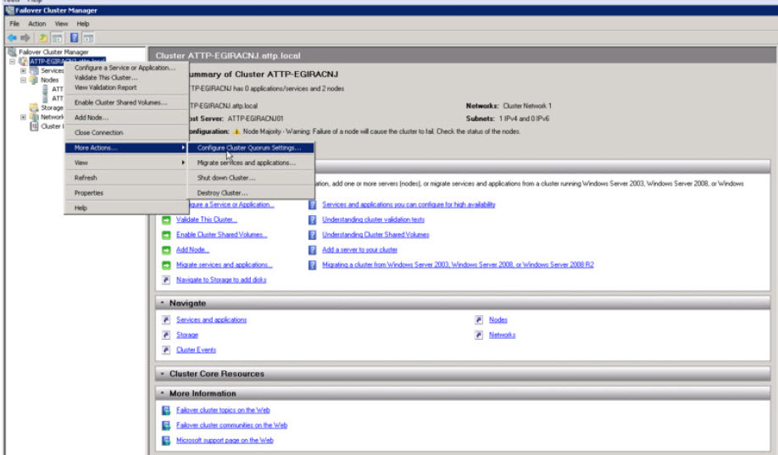Screen dimensions: 778x455
Task: Open the View submenu in the context menu
Action: click(126, 163)
